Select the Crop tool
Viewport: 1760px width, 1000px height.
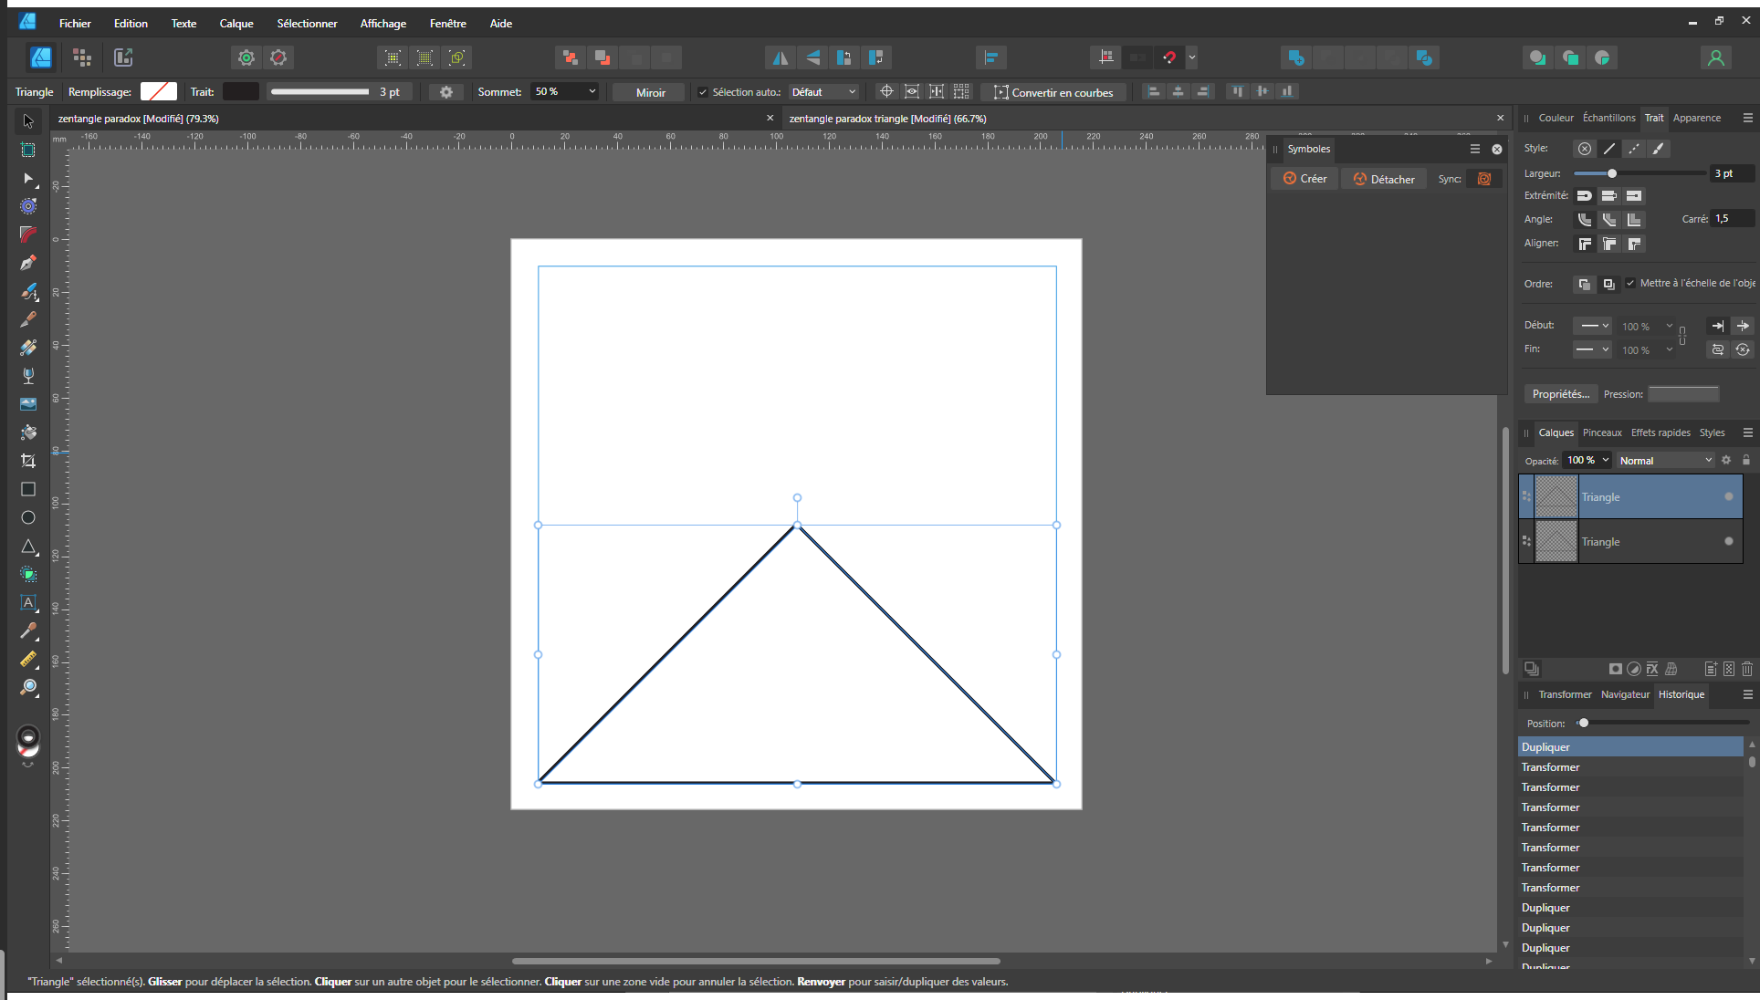28,461
